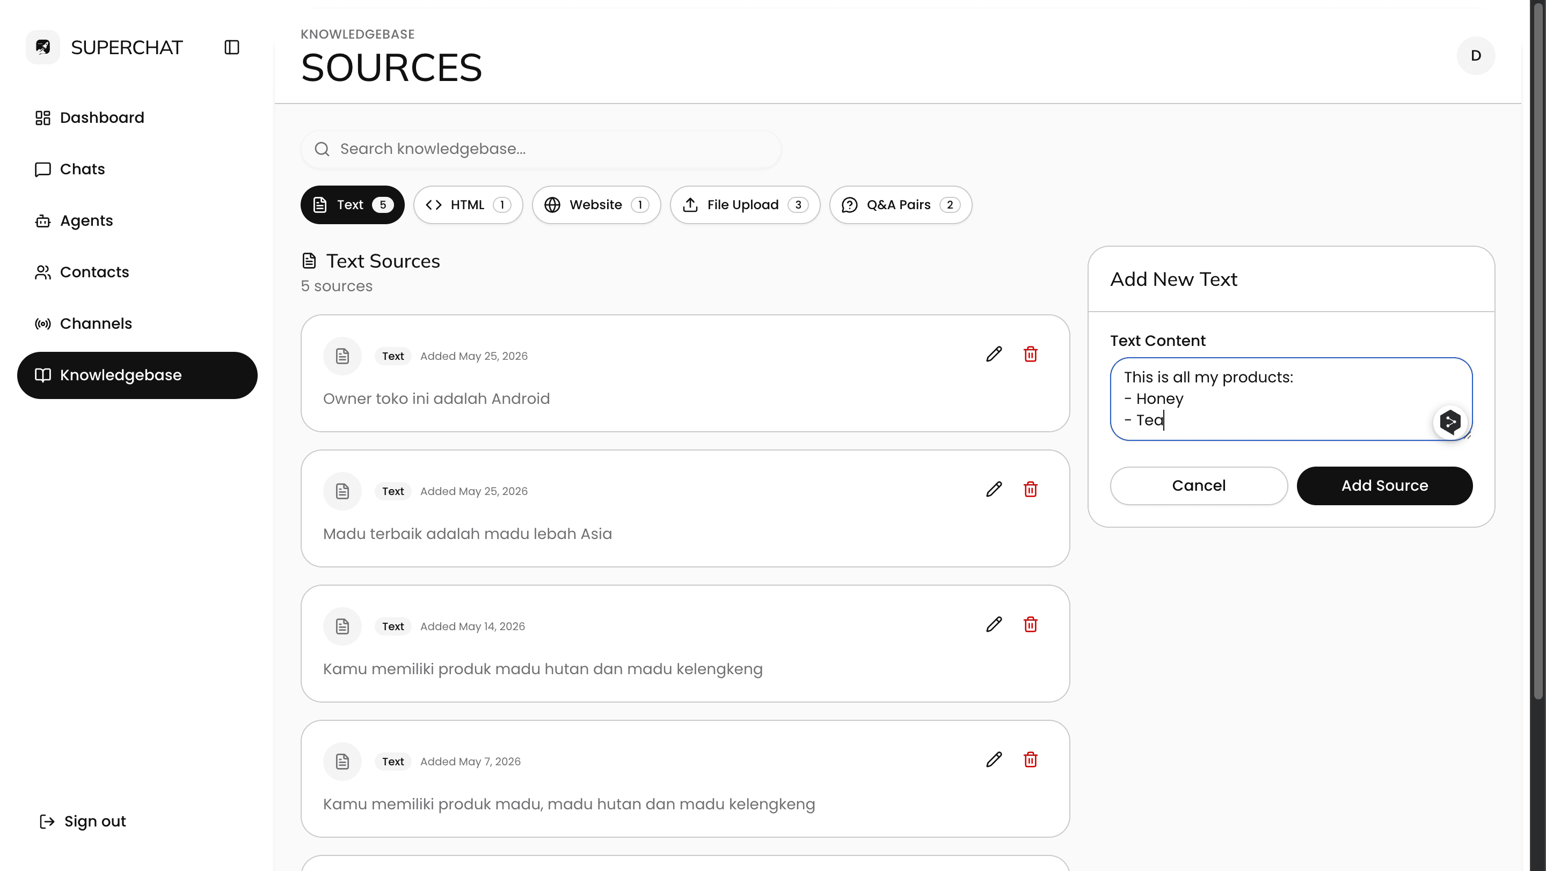
Task: Click 'Kamu memiliki produk madu, madu hutan' text
Action: pos(569,804)
